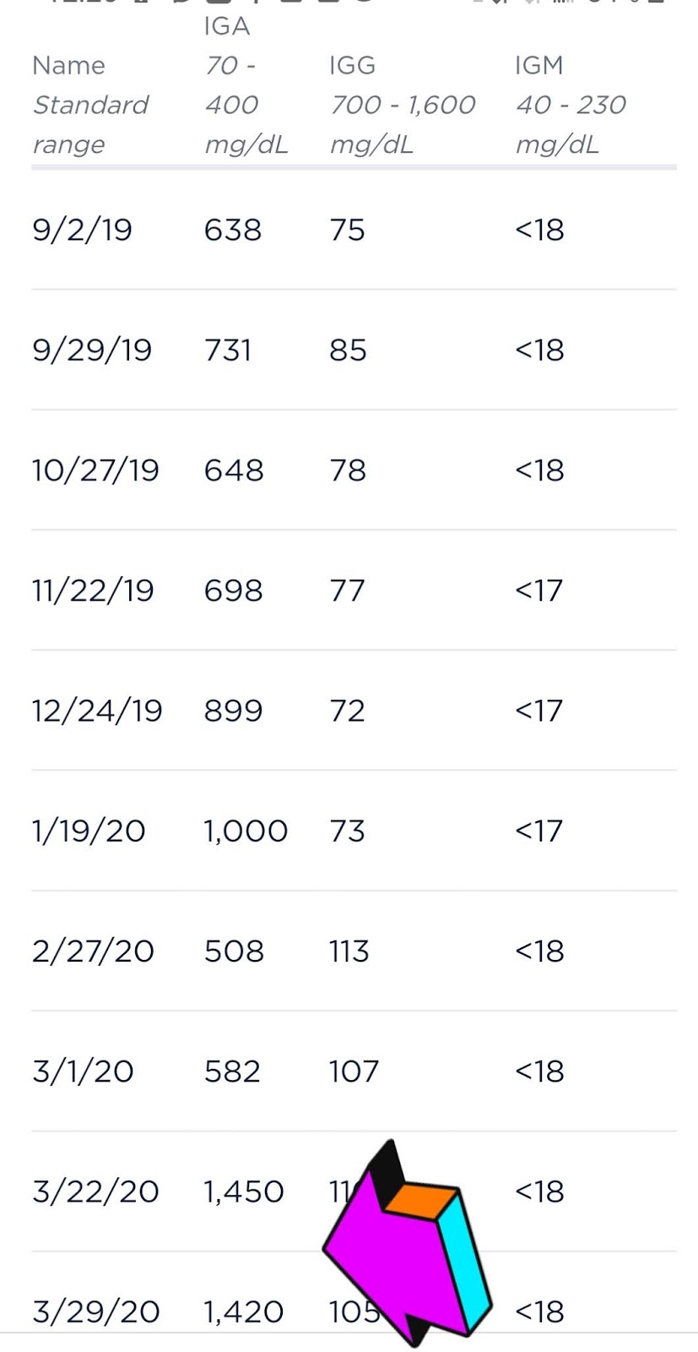
Task: Select the IGG column header
Action: 352,65
